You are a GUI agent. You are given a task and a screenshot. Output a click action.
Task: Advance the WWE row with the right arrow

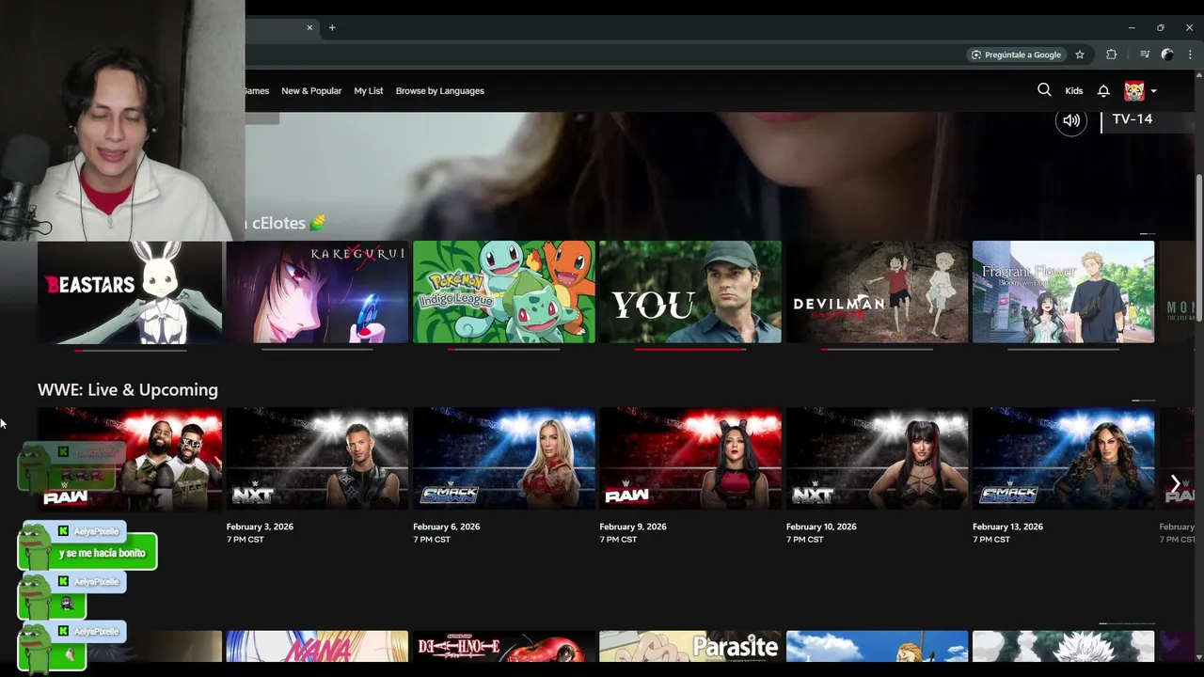pyautogui.click(x=1175, y=483)
